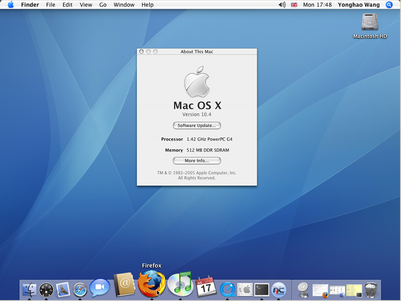Click the menu bar clock Mon 17:48
The width and height of the screenshot is (401, 301).
[318, 5]
